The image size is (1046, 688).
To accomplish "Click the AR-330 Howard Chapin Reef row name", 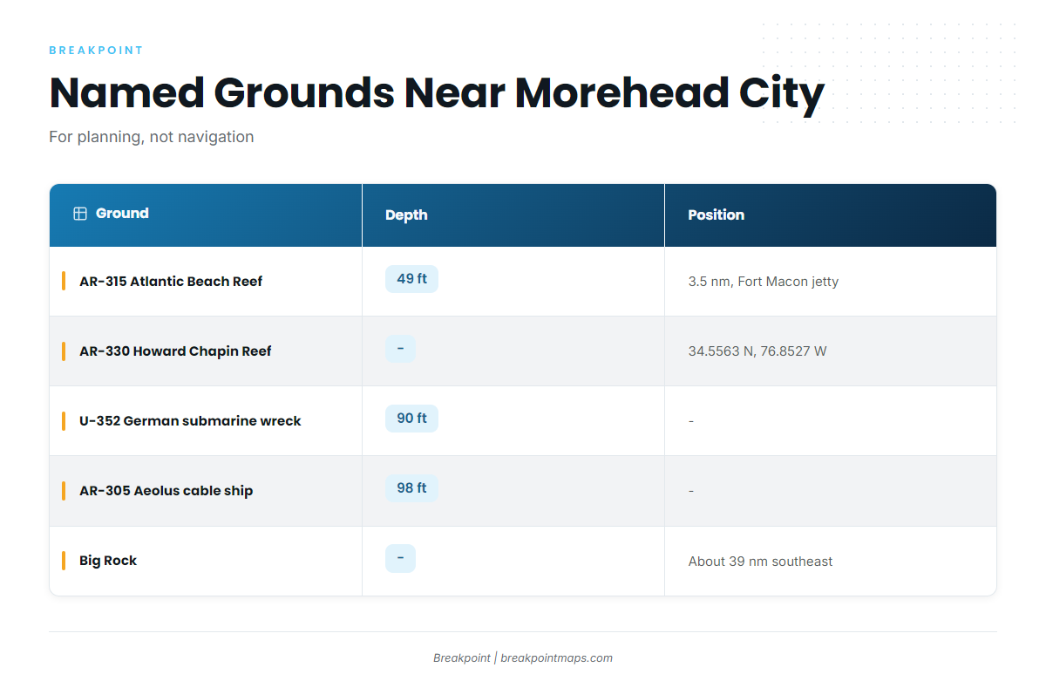I will point(175,351).
